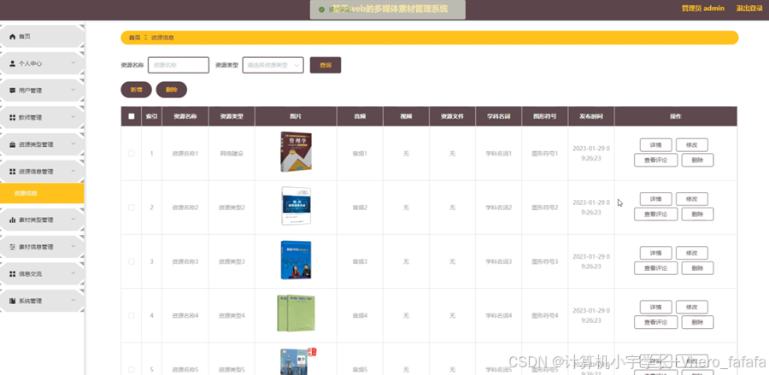
Task: Click 查看评论 for row 资源名称1
Action: (655, 161)
